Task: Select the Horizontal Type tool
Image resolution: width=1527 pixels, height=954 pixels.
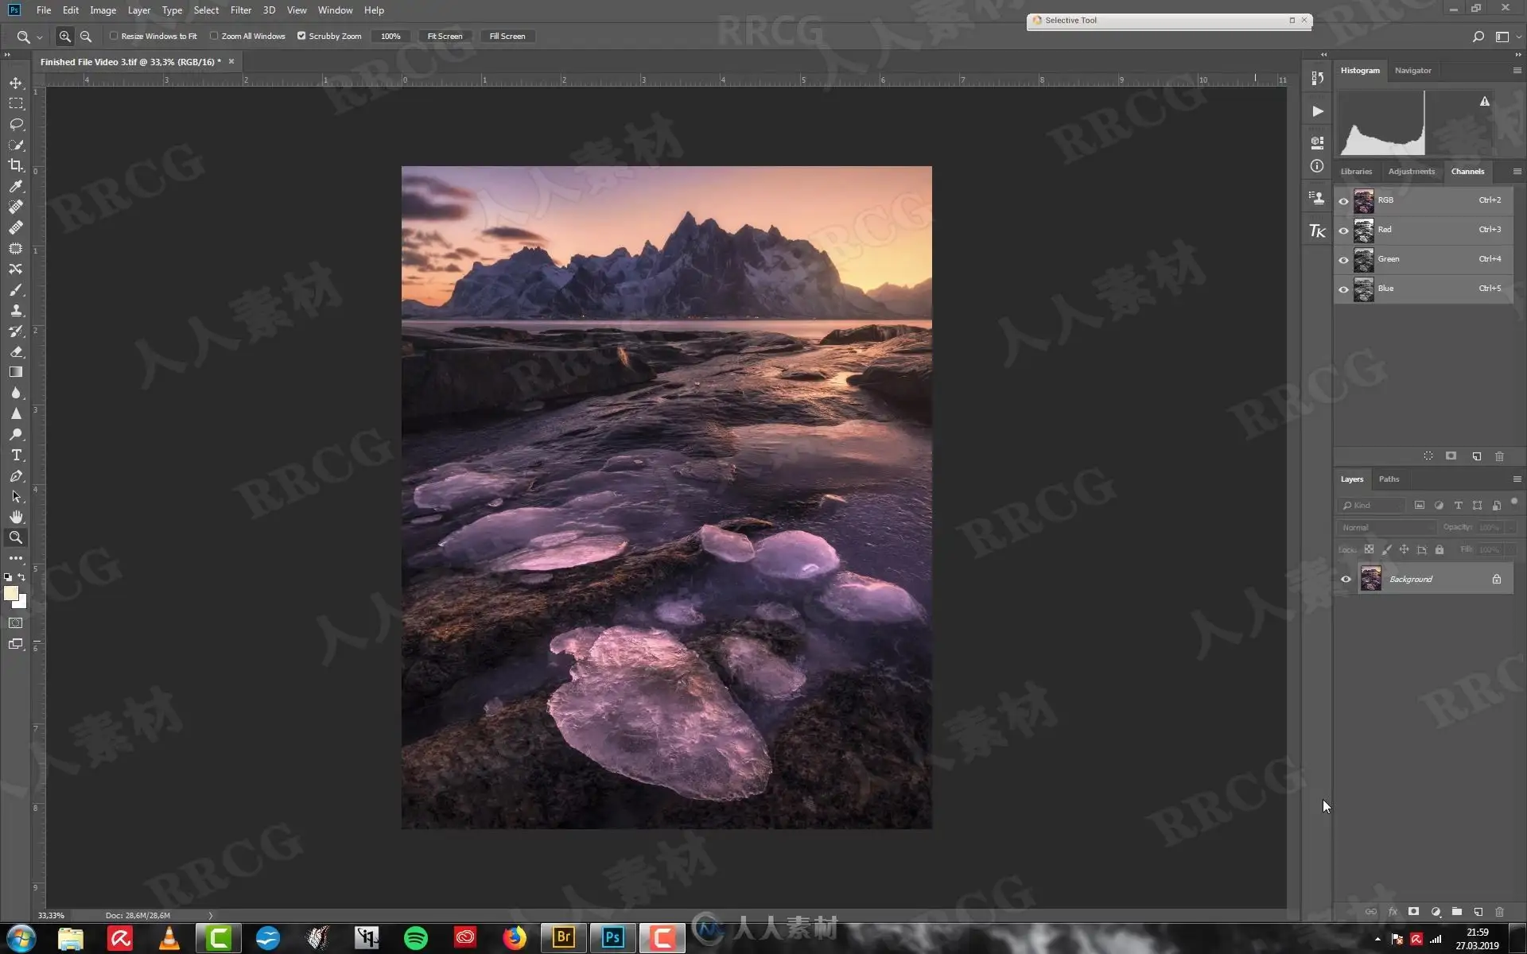Action: click(16, 455)
